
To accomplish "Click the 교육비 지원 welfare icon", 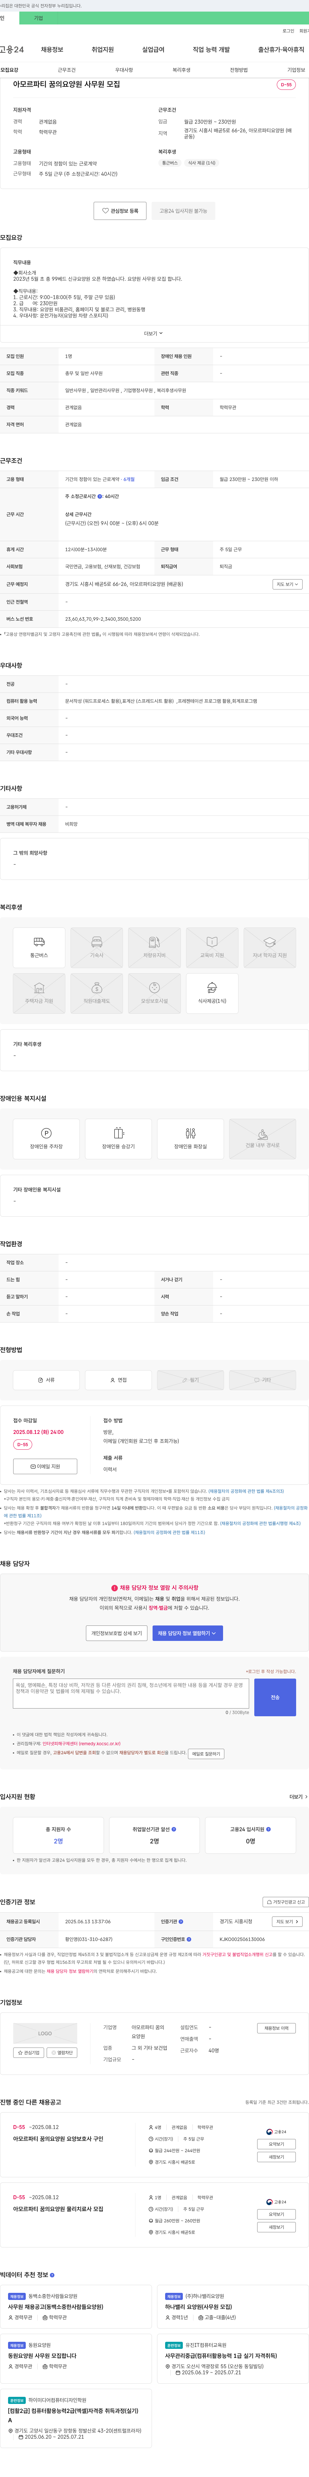I will click(212, 947).
